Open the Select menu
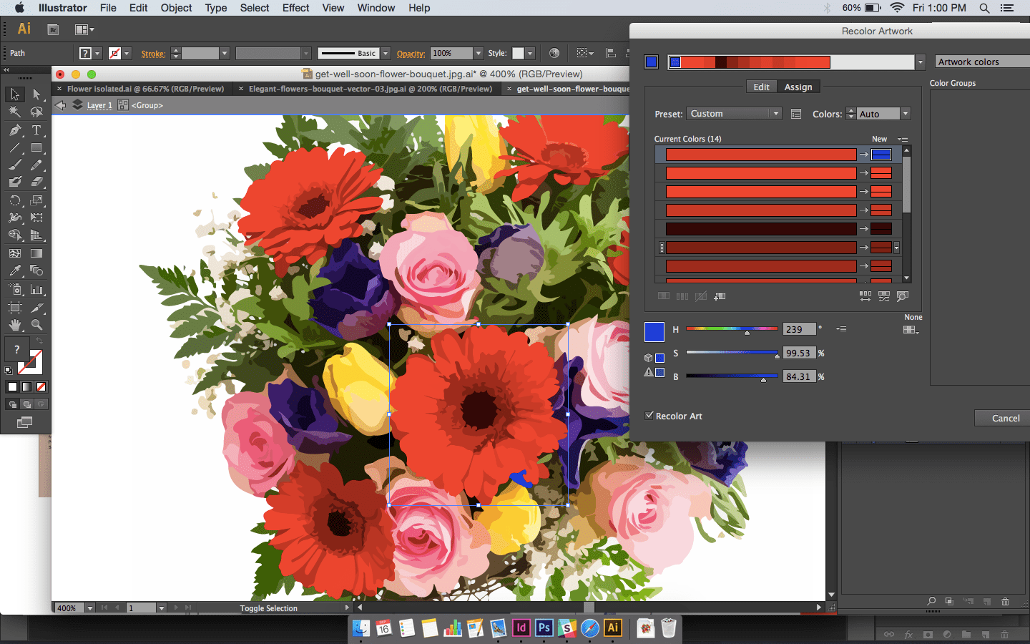1030x644 pixels. click(x=254, y=8)
